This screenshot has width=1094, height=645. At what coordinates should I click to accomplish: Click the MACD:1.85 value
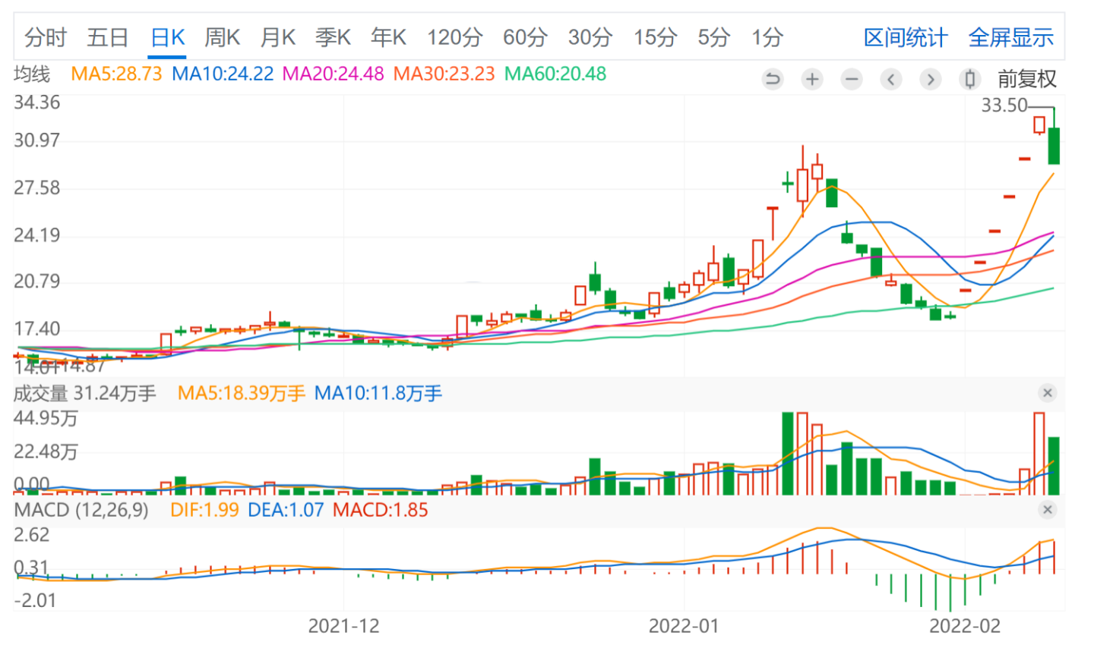click(381, 510)
